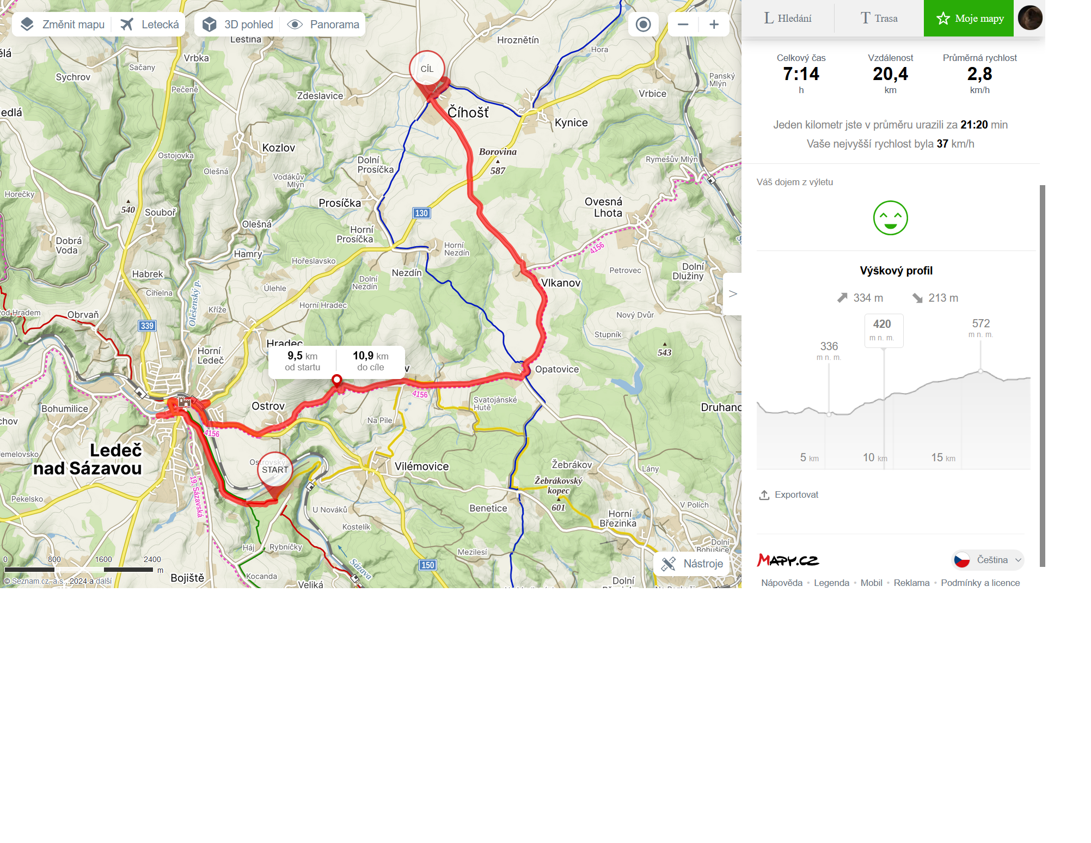Viewport: 1091px width, 843px height.
Task: Select the happy smiley trip rating
Action: click(890, 218)
